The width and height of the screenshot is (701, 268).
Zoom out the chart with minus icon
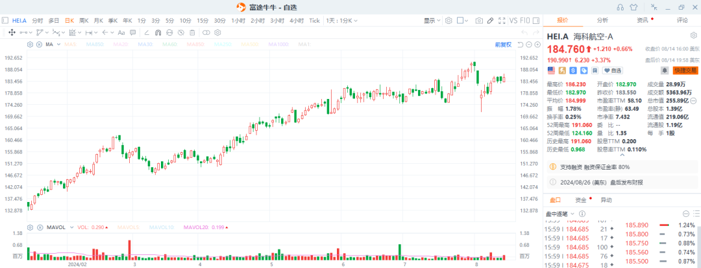click(528, 44)
